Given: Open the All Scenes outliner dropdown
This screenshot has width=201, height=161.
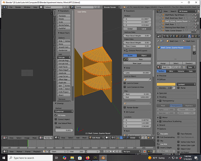Looking at the screenshot, I should pos(187,11).
